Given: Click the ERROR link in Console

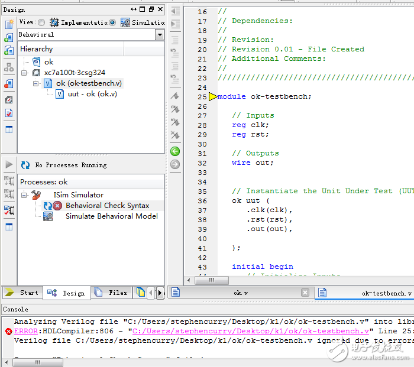Looking at the screenshot, I should coord(26,331).
